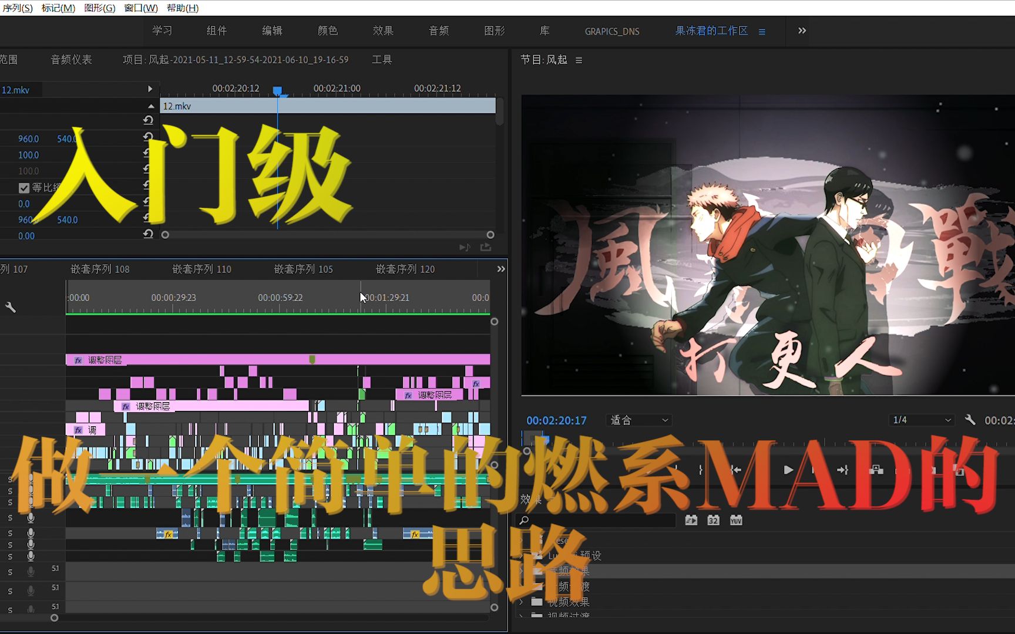Switch to the 嵌套序列 120 timeline tab
This screenshot has width=1015, height=634.
tap(405, 269)
